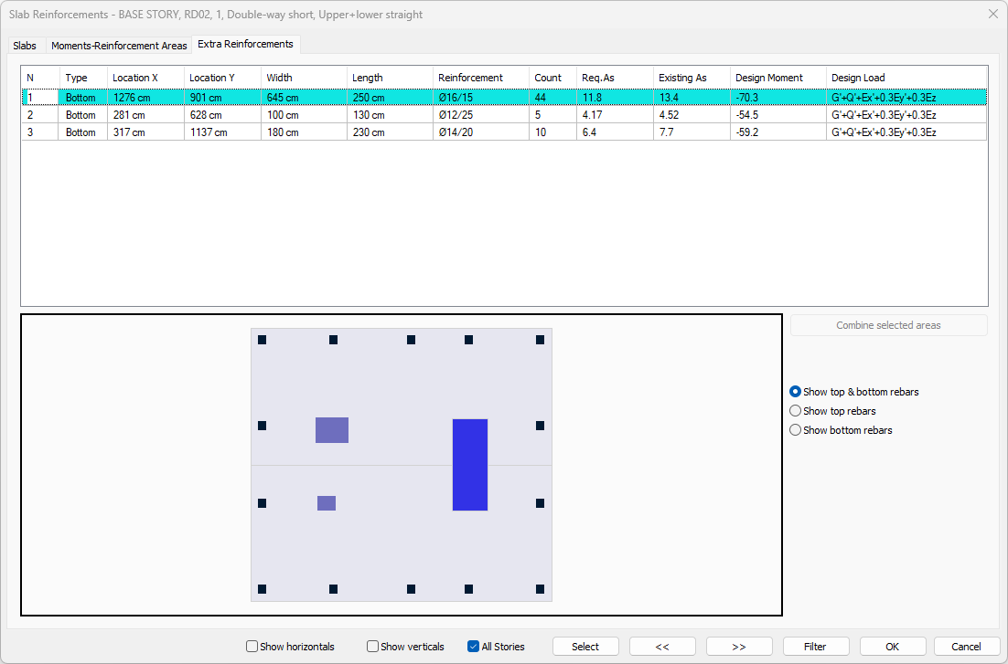
Task: Click the '180 cm' Width cell
Action: point(304,132)
